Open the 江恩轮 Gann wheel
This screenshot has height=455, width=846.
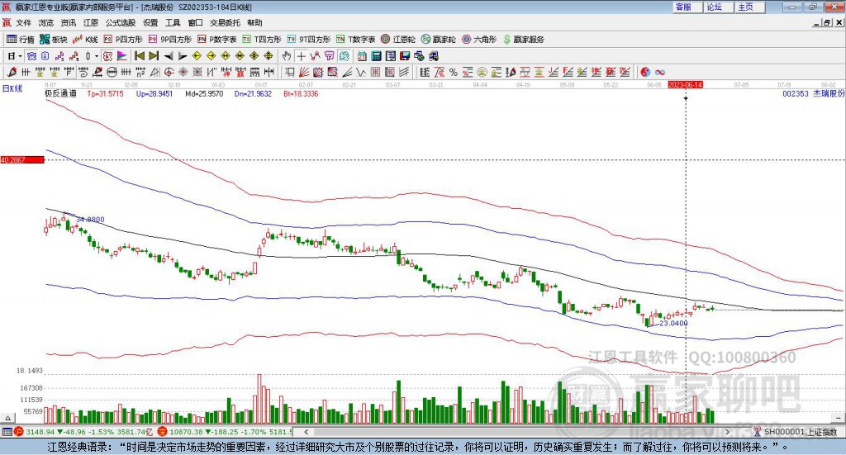pos(398,40)
